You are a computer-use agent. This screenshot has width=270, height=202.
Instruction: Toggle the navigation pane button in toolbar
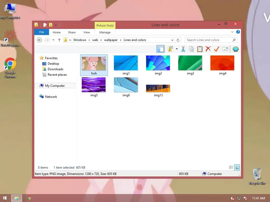(161, 49)
